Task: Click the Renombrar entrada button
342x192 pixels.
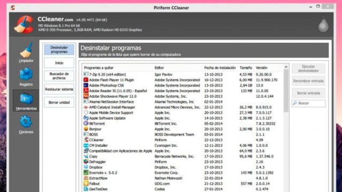Action: pos(308,81)
